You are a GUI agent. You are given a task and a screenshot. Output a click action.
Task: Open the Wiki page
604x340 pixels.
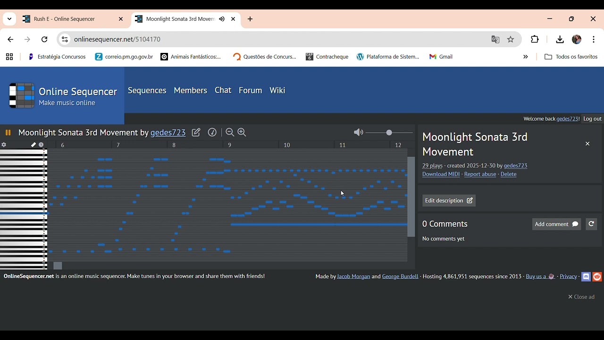(x=277, y=90)
